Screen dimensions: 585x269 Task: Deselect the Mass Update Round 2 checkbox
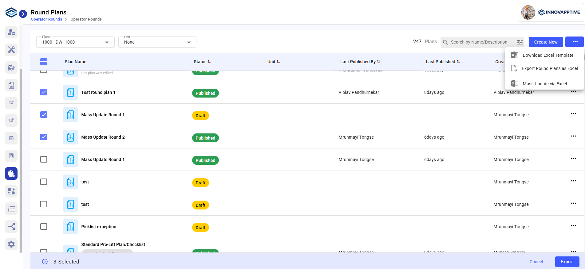(44, 137)
